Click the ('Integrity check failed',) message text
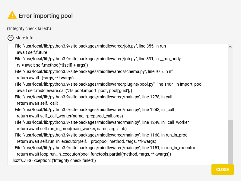The height and width of the screenshot is (181, 241). click(x=29, y=28)
